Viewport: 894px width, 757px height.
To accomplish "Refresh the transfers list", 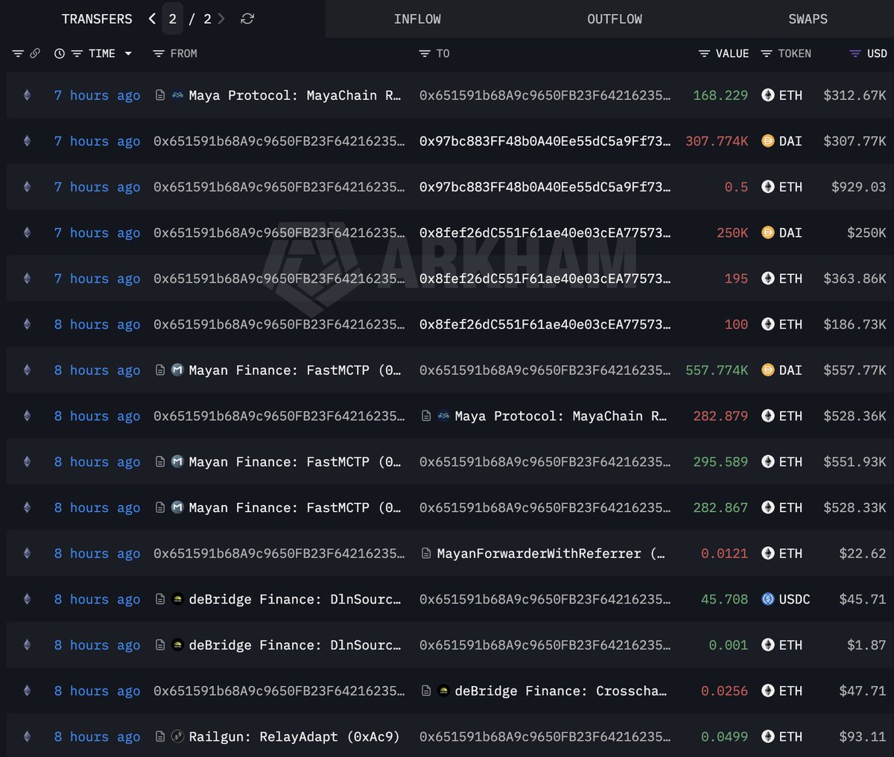I will tap(247, 19).
